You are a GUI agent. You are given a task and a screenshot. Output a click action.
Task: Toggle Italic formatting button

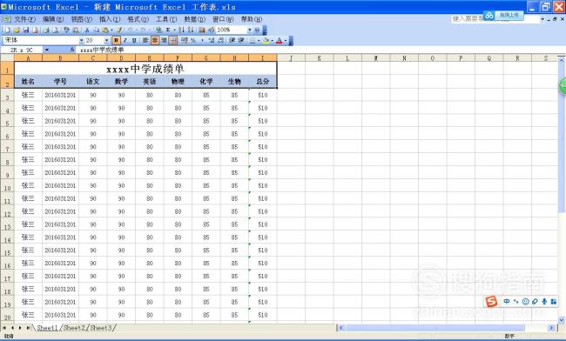point(125,40)
